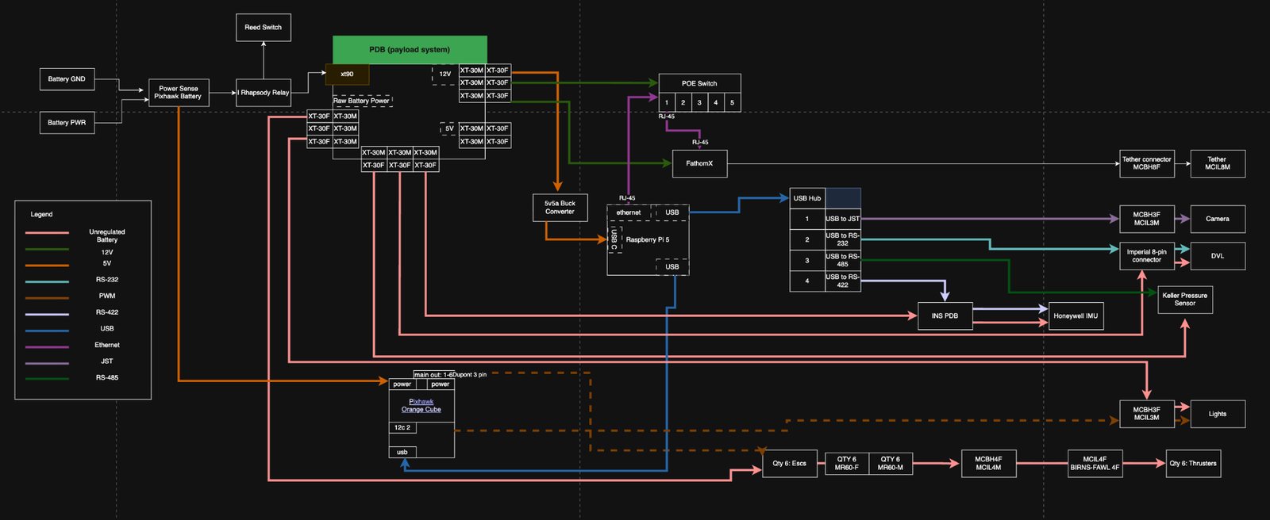1270x520 pixels.
Task: Click the green PDB (payload system) header
Action: point(410,50)
